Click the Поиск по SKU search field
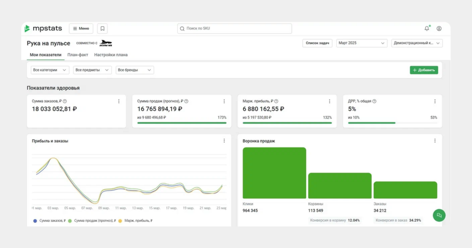Screen dimensions: 472x248 (x=235, y=29)
